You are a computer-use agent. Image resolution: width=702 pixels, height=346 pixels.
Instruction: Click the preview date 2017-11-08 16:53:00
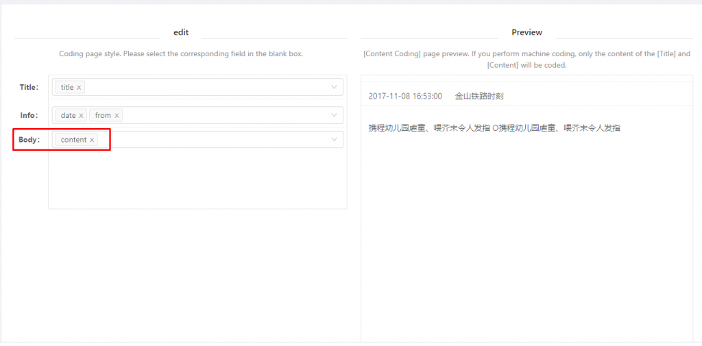click(x=405, y=97)
